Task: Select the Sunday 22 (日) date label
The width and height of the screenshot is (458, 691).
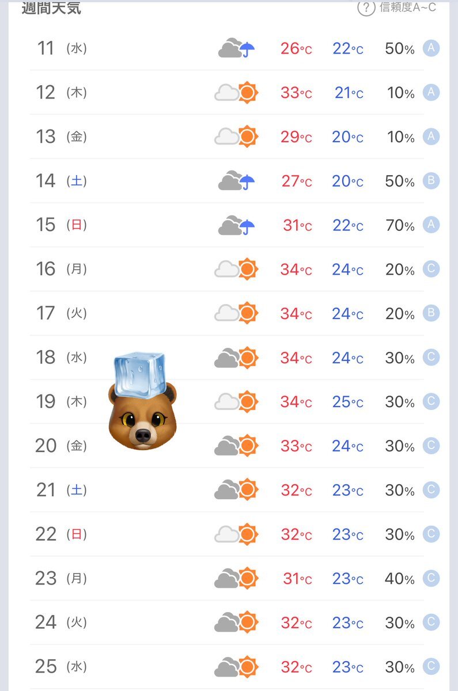Action: 61,534
